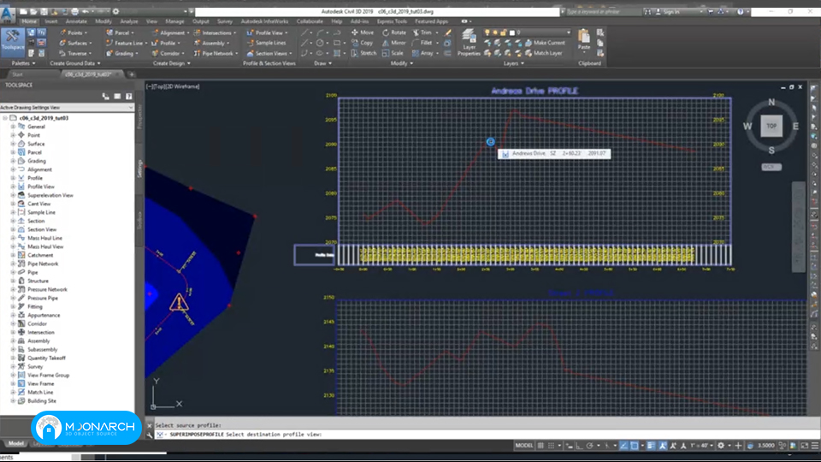Viewport: 821px width, 462px height.
Task: Open the Collaborate ribbon tab
Action: [310, 21]
